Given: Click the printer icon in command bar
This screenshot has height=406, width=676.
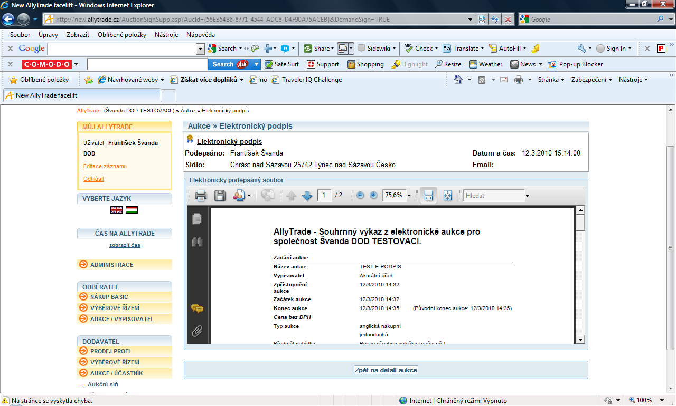Looking at the screenshot, I should coord(519,80).
